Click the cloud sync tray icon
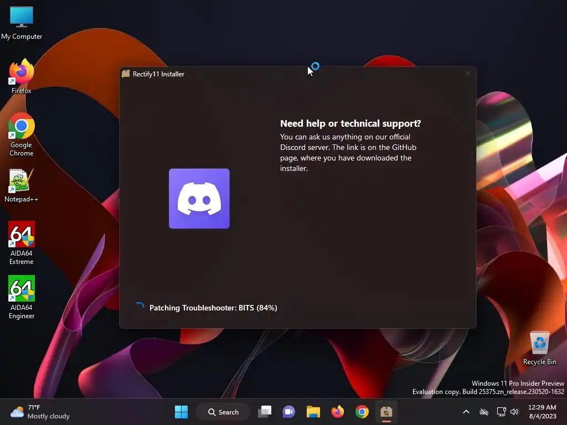 pos(484,412)
